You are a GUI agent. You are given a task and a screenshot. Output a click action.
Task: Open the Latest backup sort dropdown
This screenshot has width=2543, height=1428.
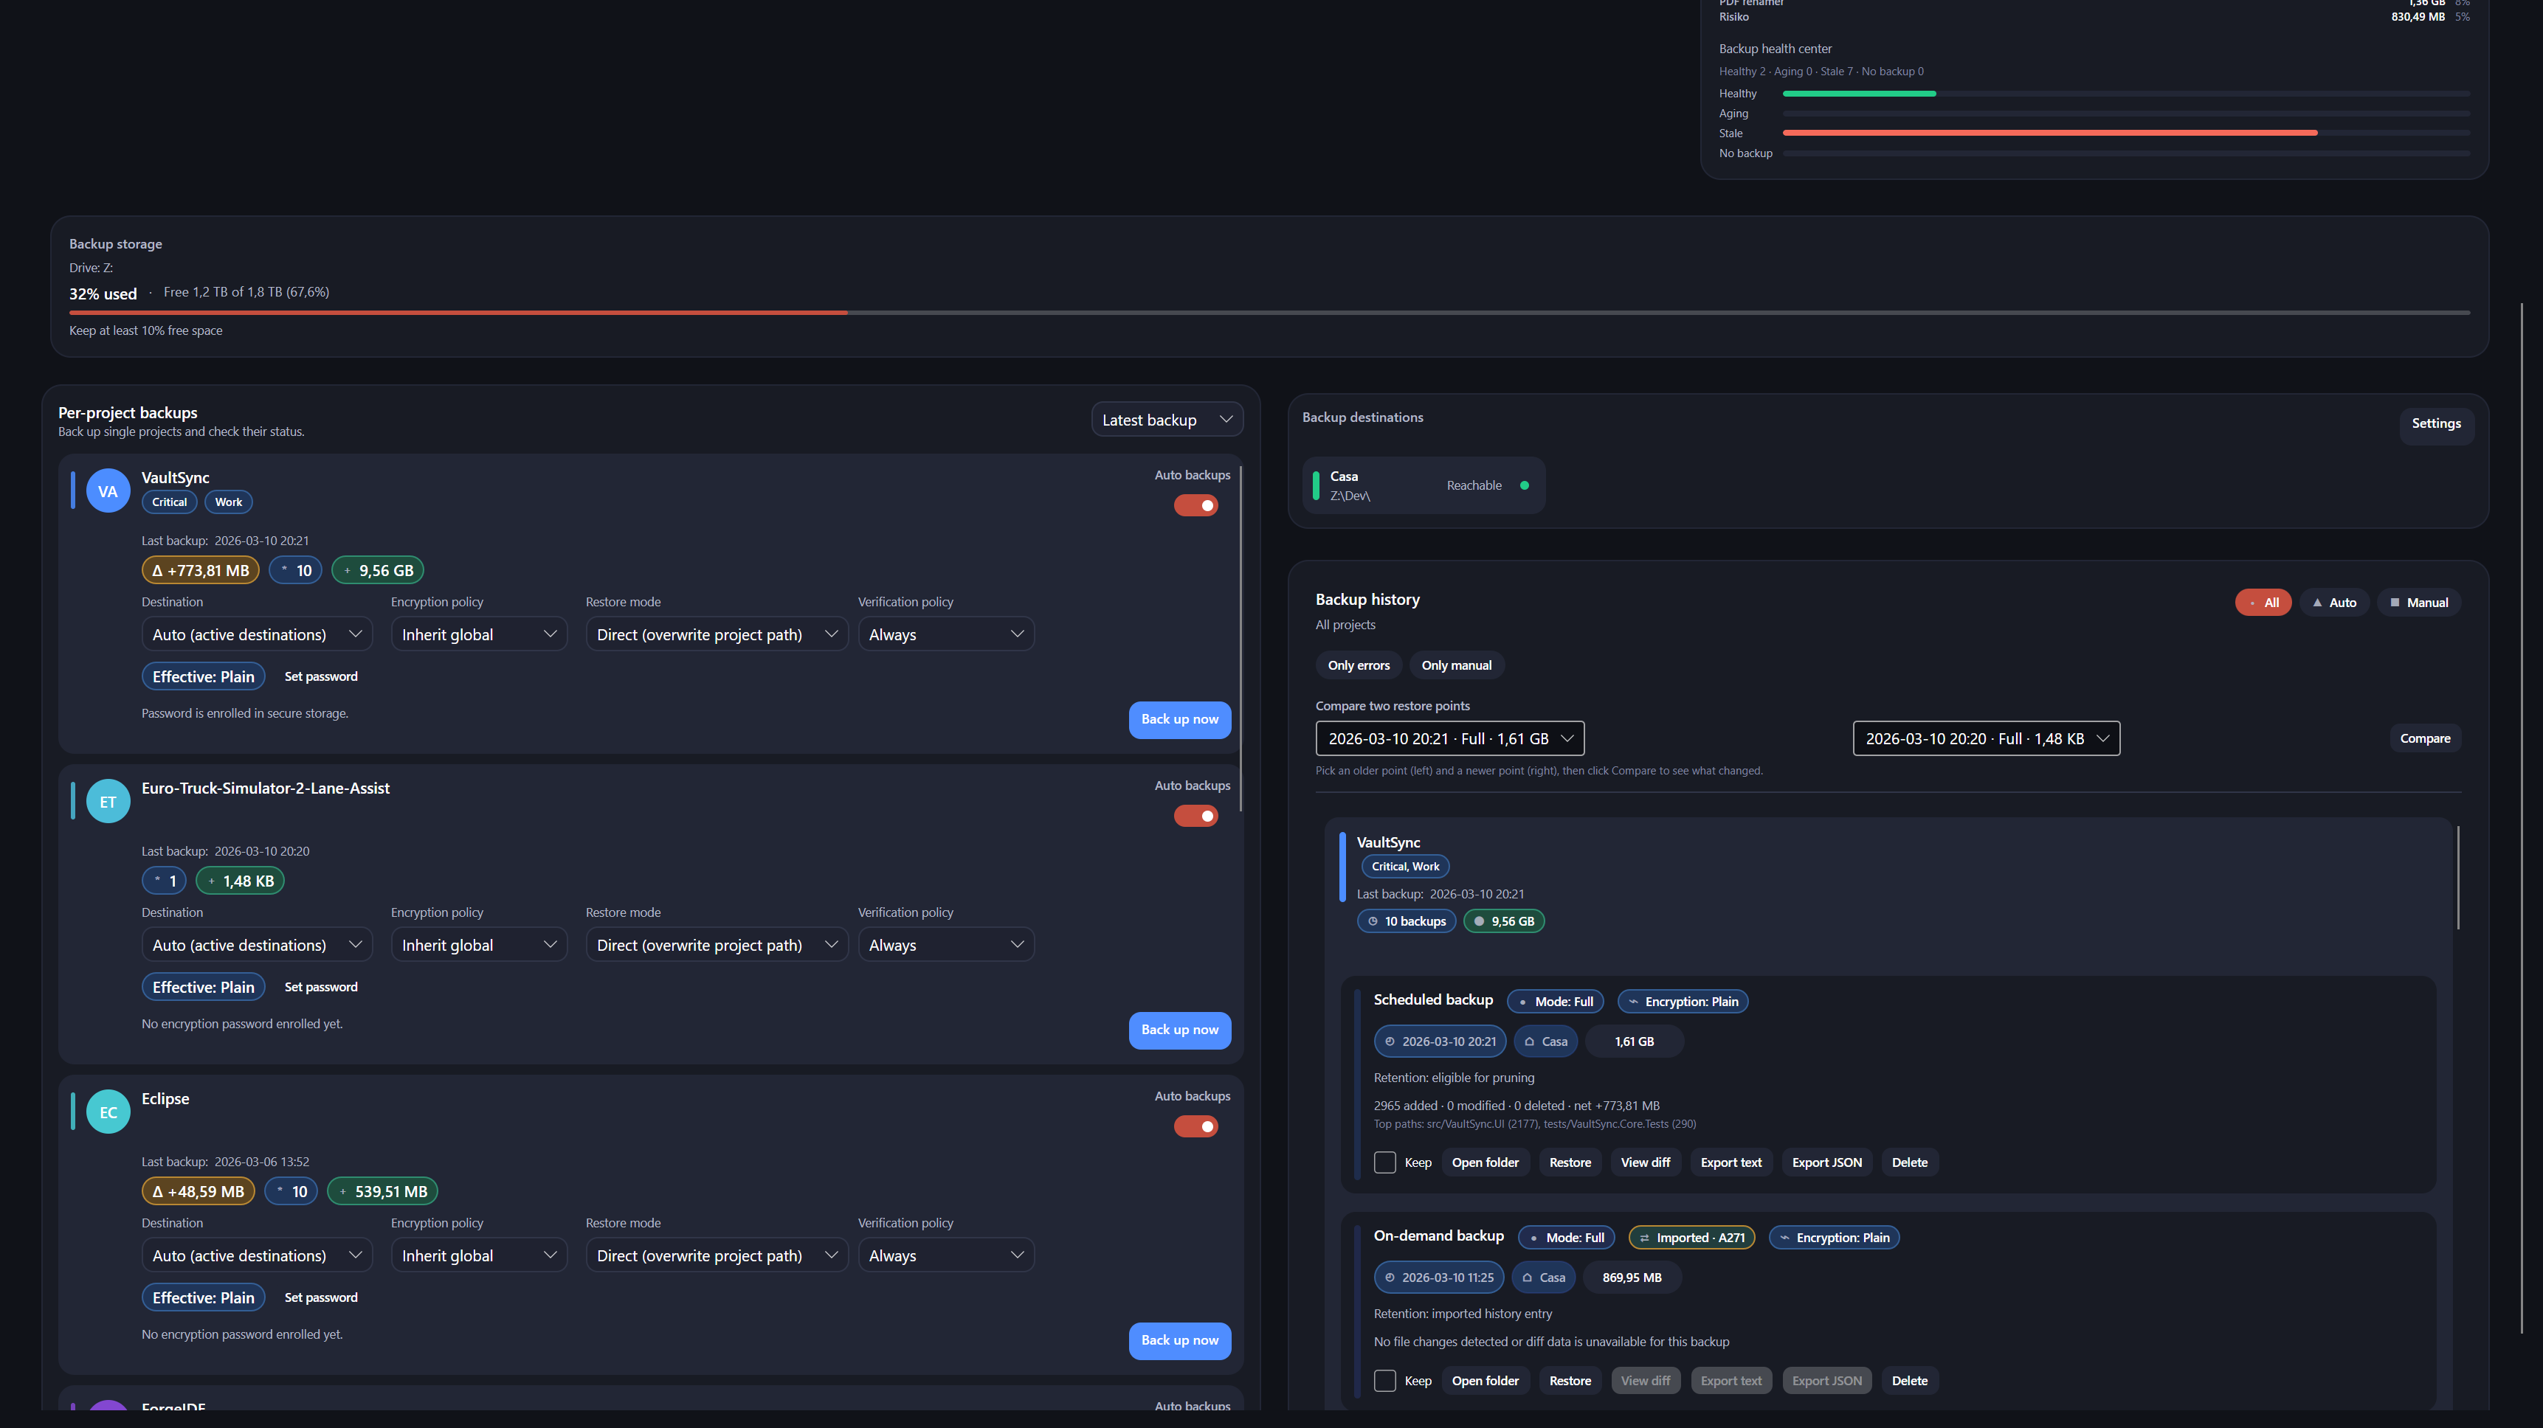click(x=1167, y=420)
